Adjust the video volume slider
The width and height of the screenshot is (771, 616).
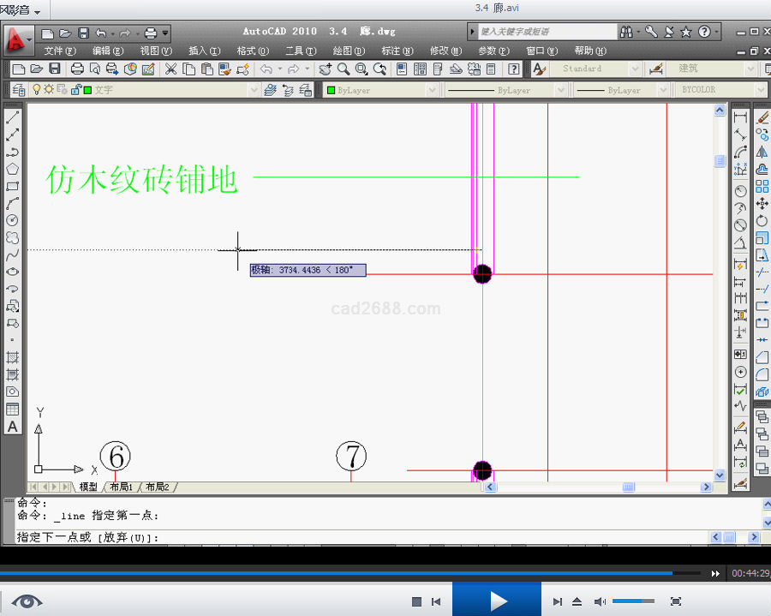tap(632, 601)
